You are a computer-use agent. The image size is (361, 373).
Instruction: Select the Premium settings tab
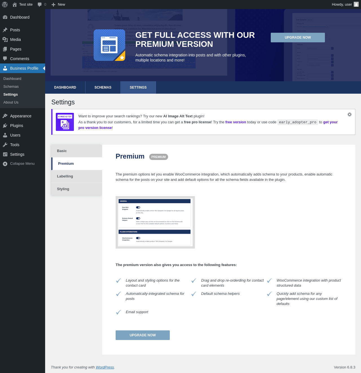77,164
